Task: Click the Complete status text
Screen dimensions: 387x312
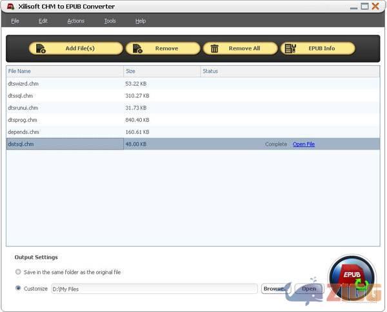Action: 276,144
